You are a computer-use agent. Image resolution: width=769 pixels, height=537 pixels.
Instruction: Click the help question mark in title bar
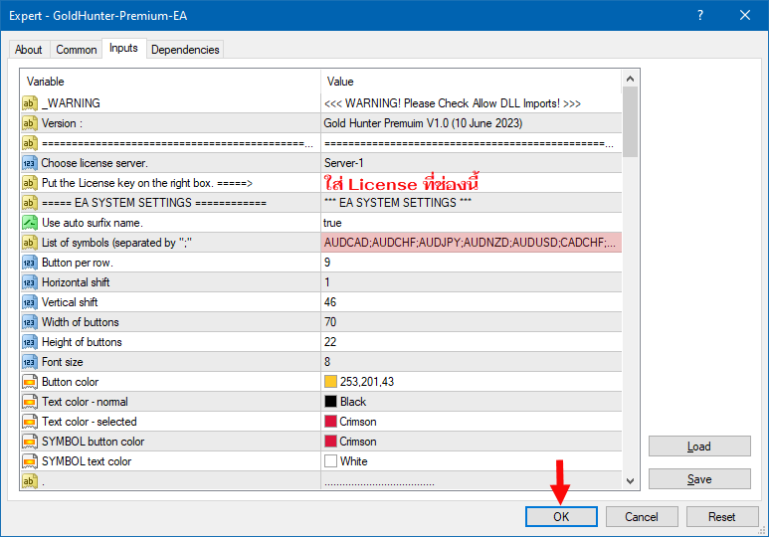pos(700,15)
